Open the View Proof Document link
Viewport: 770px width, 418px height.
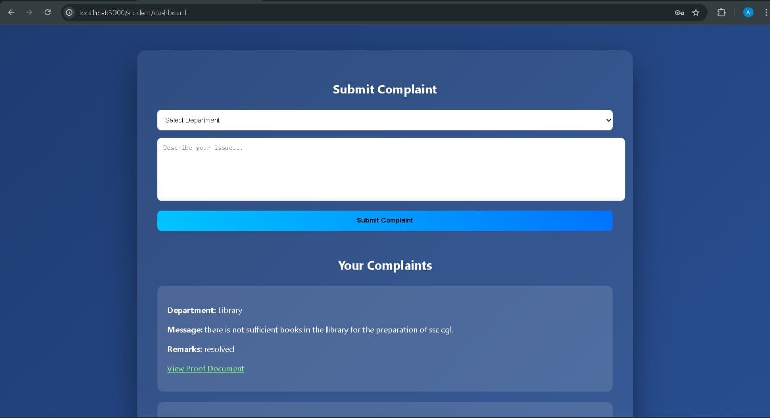pyautogui.click(x=205, y=368)
